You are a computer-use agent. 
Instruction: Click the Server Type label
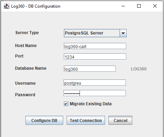(27, 33)
